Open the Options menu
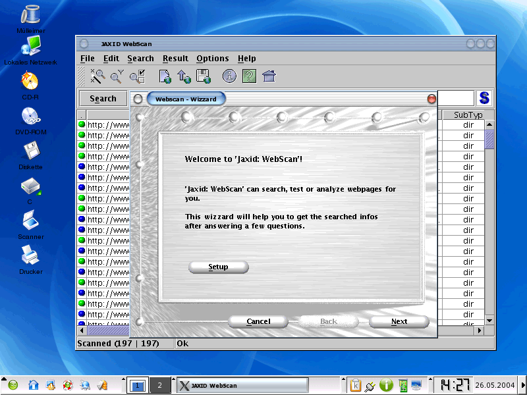Screen dimensions: 527x395 (x=213, y=59)
